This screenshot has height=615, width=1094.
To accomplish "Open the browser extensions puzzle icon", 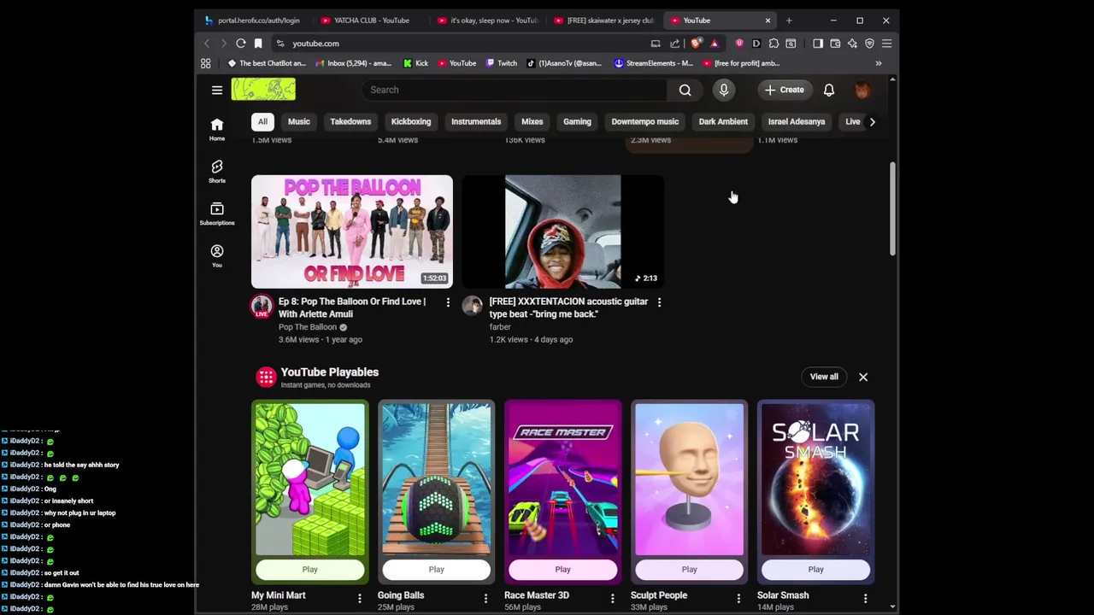I will pyautogui.click(x=773, y=44).
